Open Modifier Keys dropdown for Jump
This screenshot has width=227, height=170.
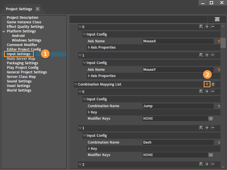pos(211,119)
